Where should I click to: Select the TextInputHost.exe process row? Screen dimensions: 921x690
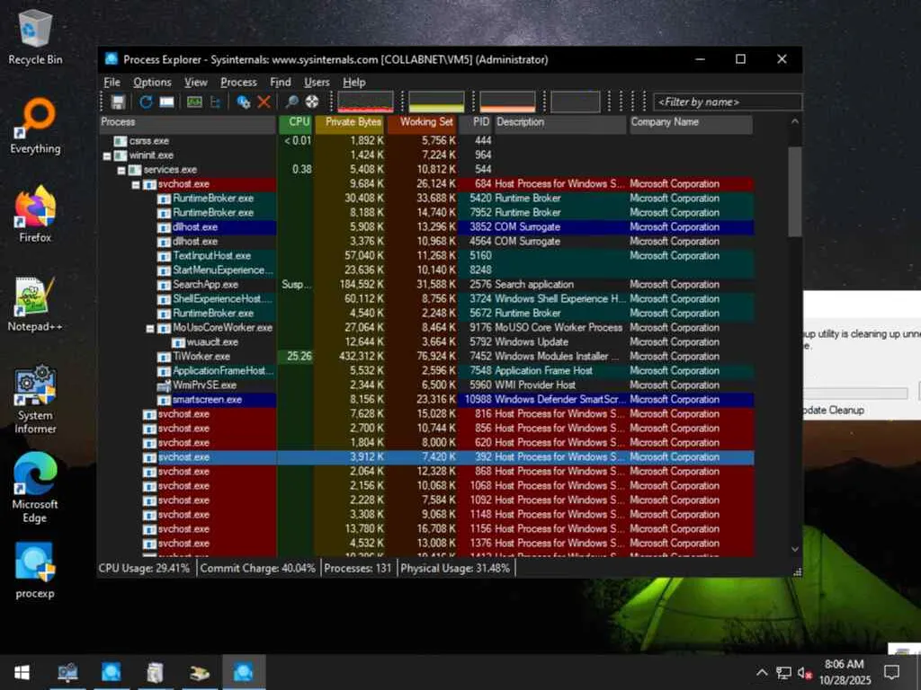426,256
